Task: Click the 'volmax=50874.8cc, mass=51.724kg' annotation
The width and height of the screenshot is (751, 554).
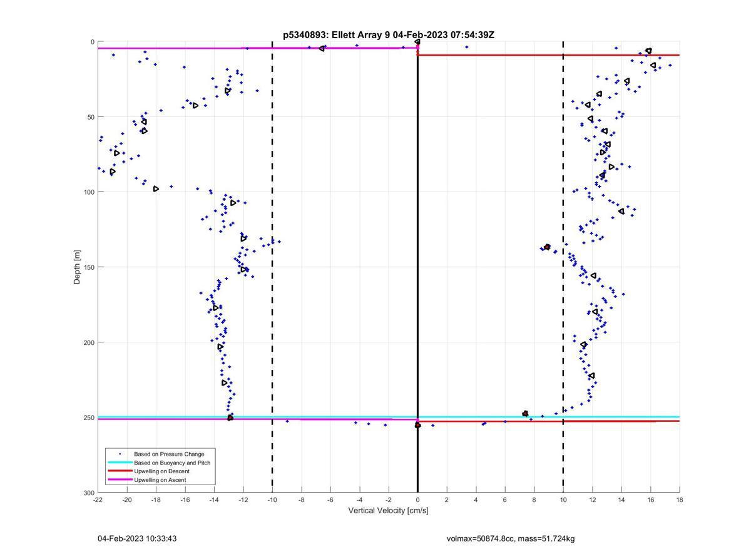Action: [511, 538]
